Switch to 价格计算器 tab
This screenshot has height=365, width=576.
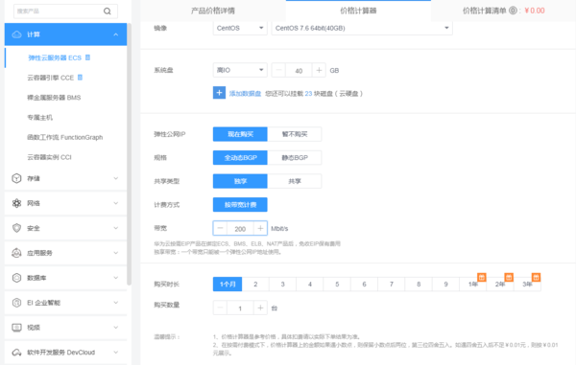click(x=358, y=11)
